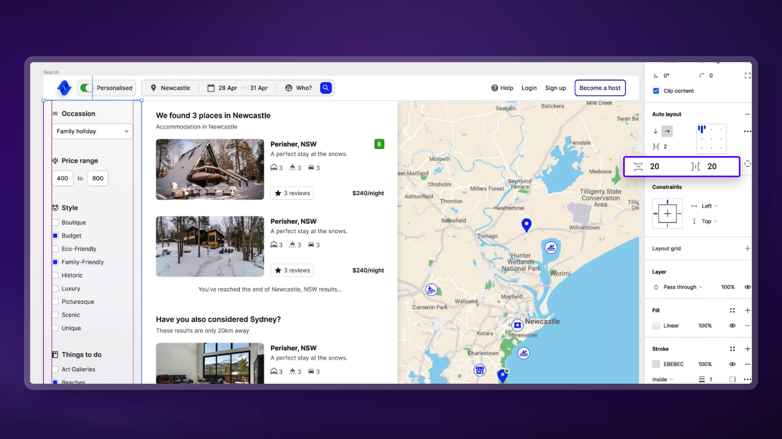Check the Historic checkbox
The image size is (782, 439).
coord(55,275)
